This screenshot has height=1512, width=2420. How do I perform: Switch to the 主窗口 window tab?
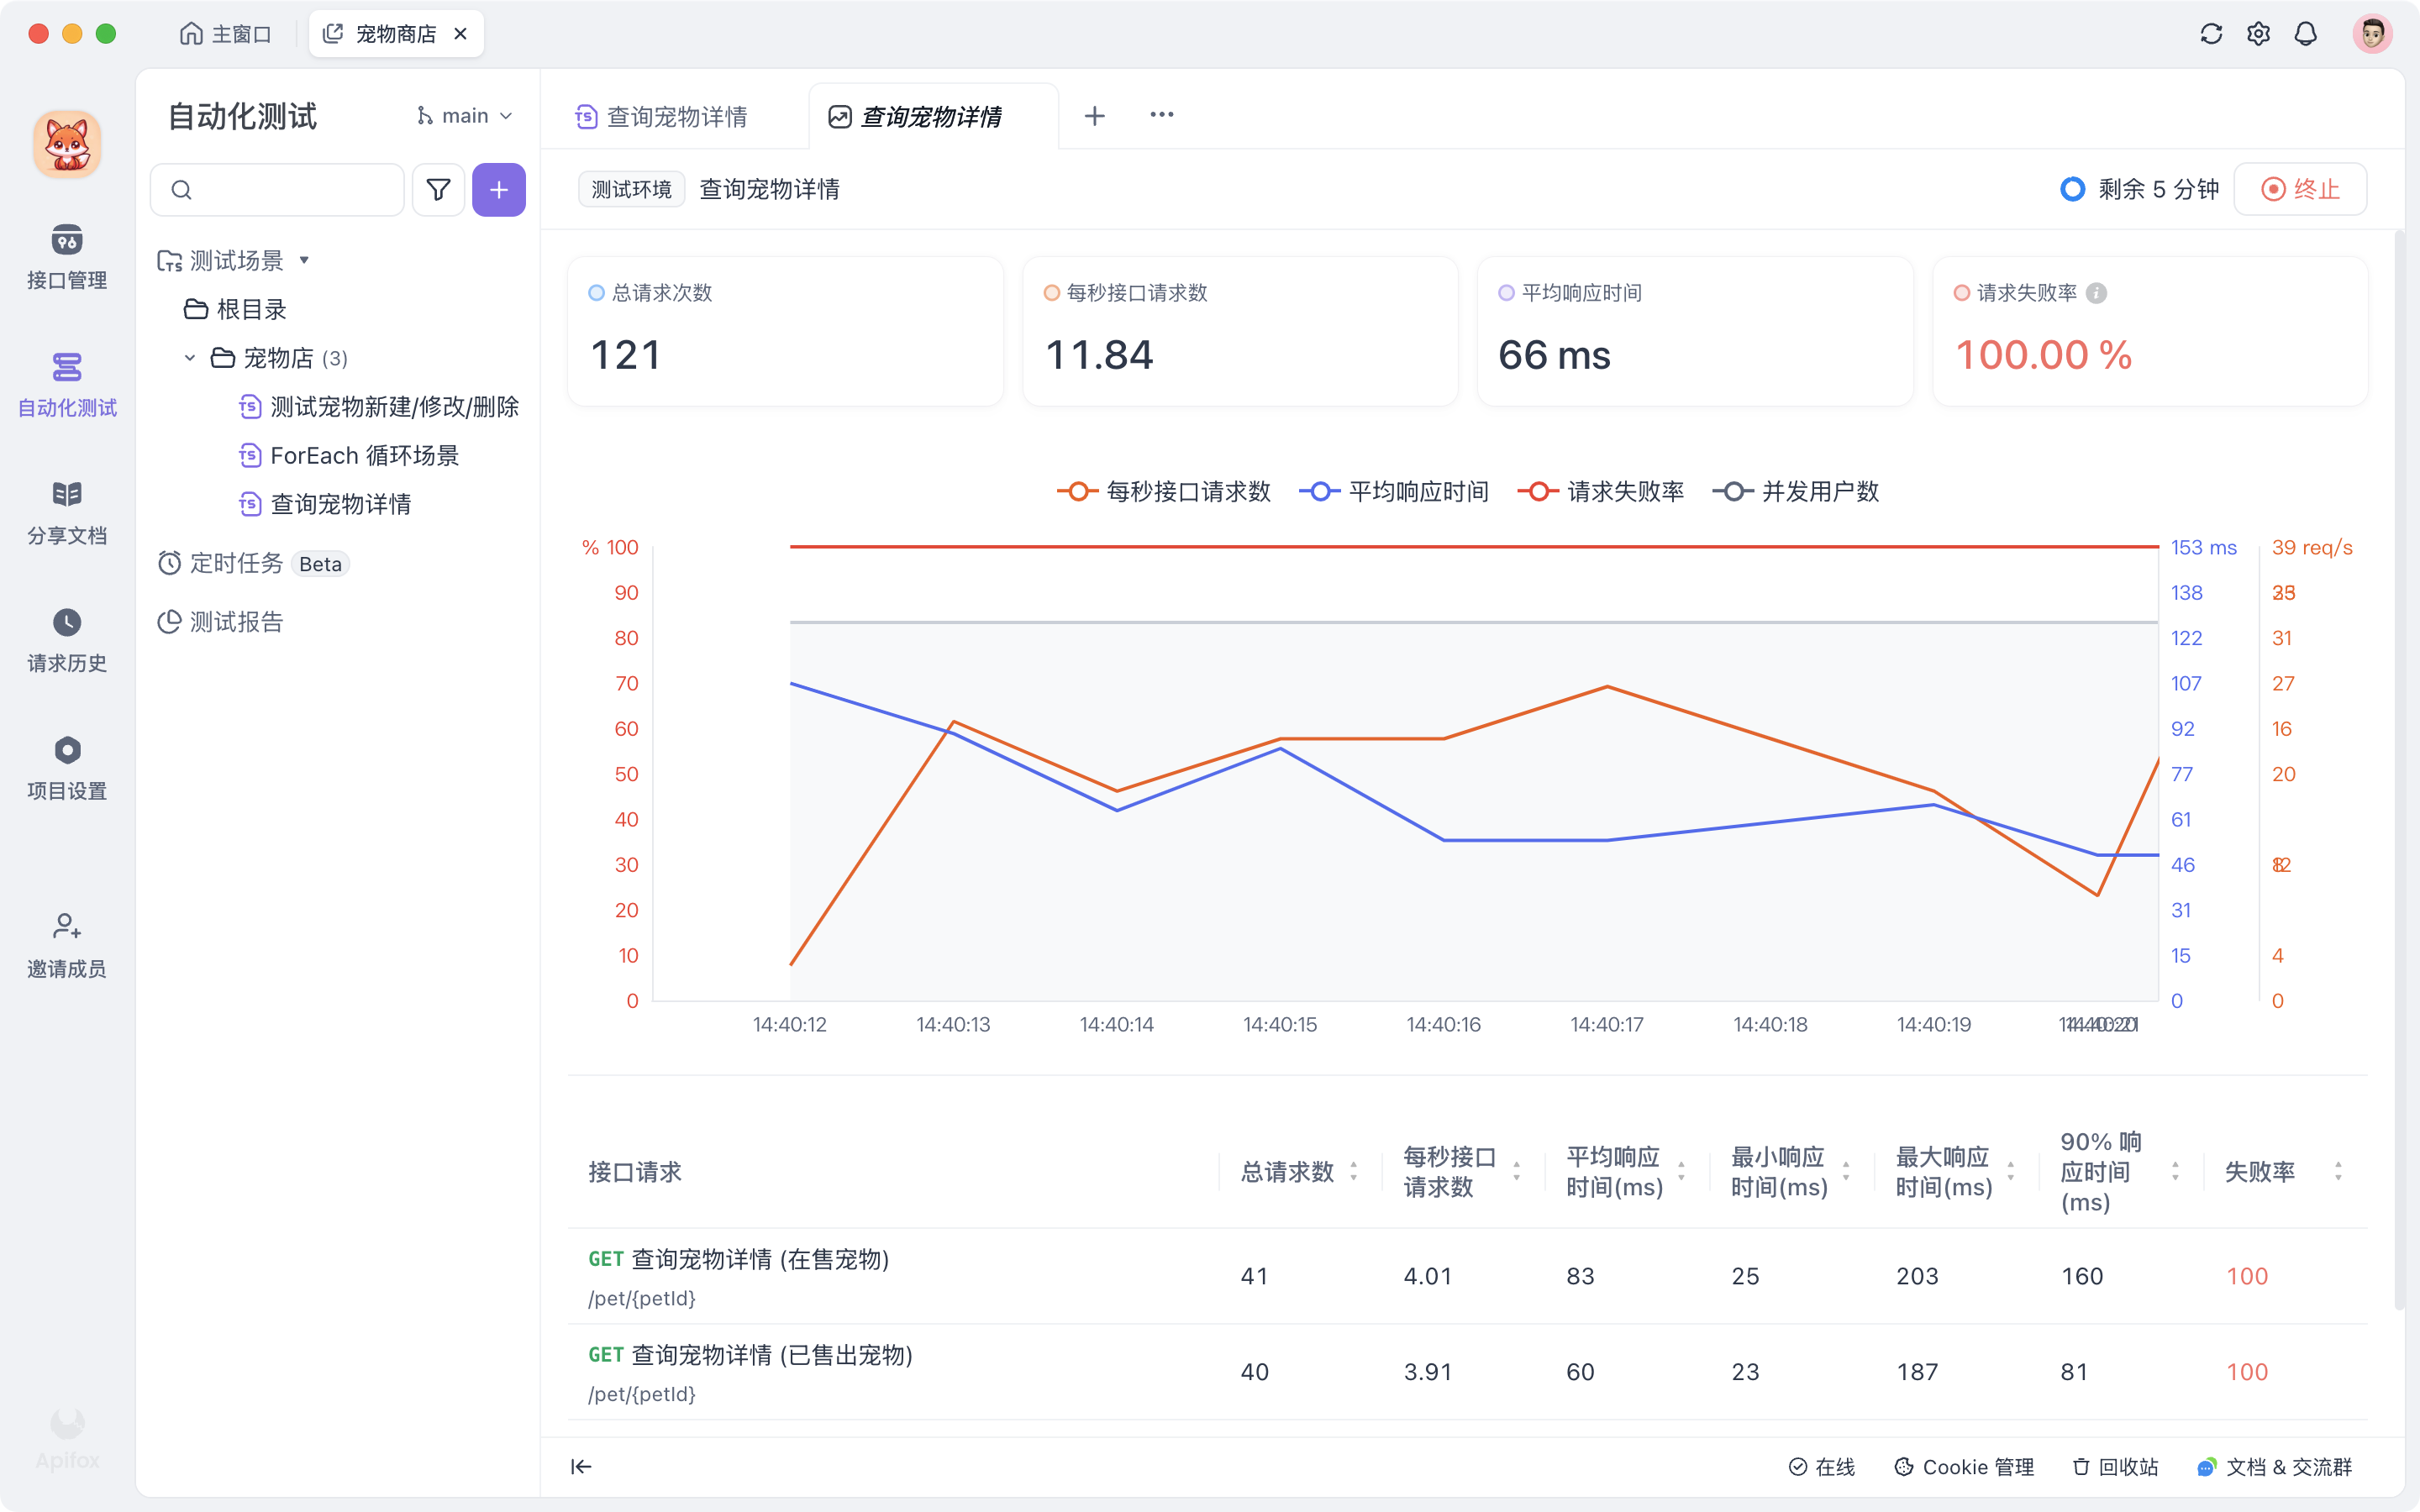pyautogui.click(x=227, y=33)
